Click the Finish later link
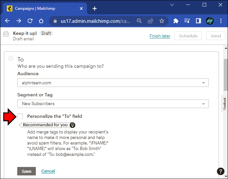 pos(160,36)
